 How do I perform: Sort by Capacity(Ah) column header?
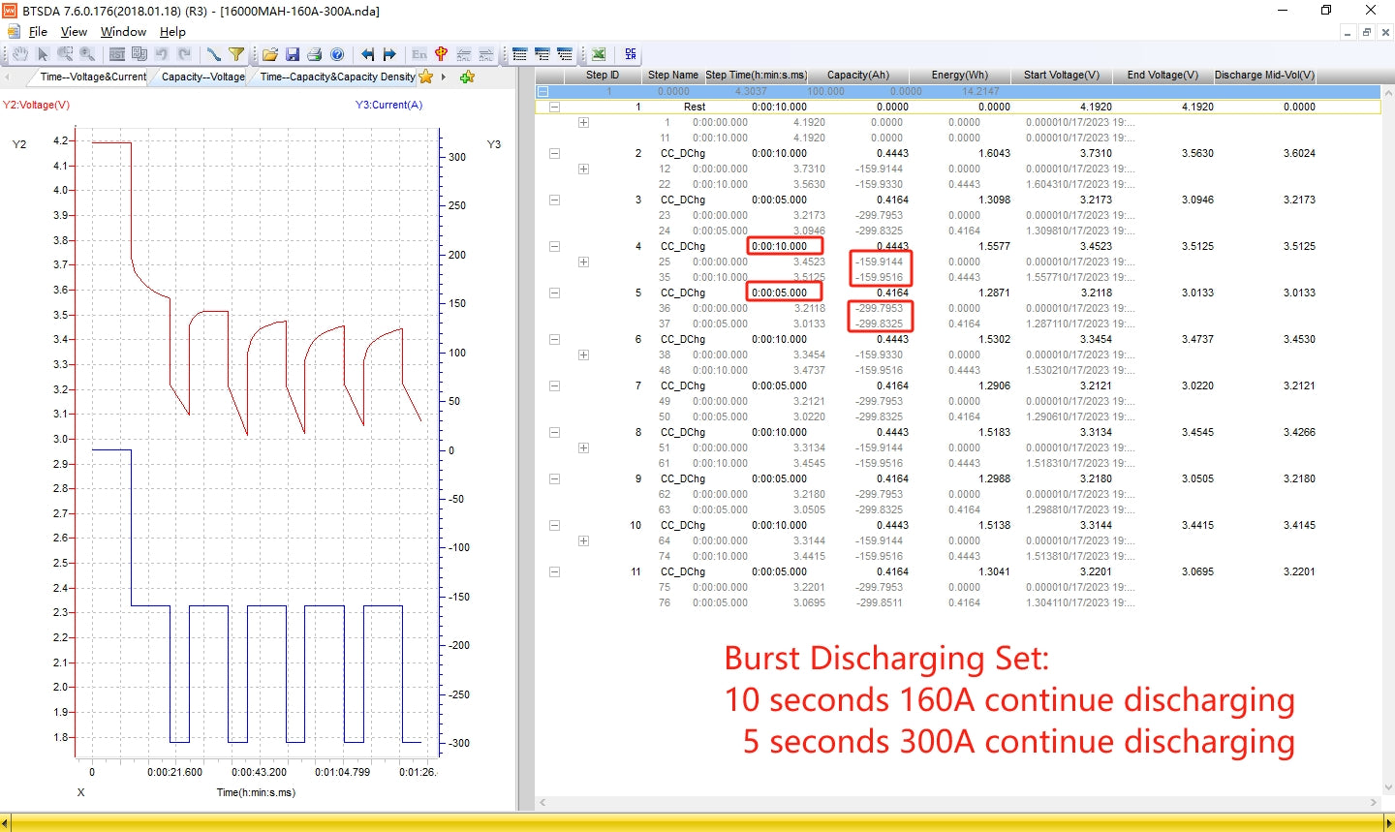point(857,75)
